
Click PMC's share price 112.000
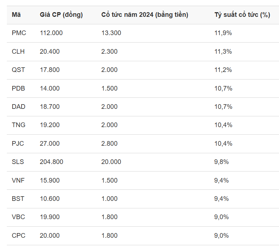[x=51, y=33]
